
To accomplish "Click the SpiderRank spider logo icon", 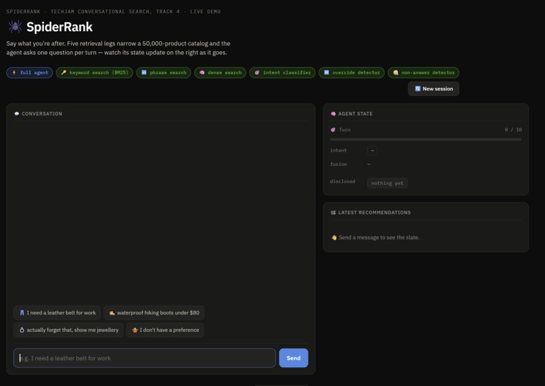I will (15, 27).
